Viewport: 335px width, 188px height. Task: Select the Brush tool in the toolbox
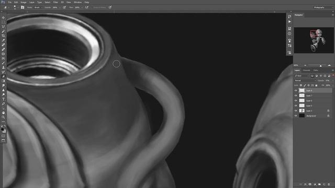pyautogui.click(x=3, y=63)
